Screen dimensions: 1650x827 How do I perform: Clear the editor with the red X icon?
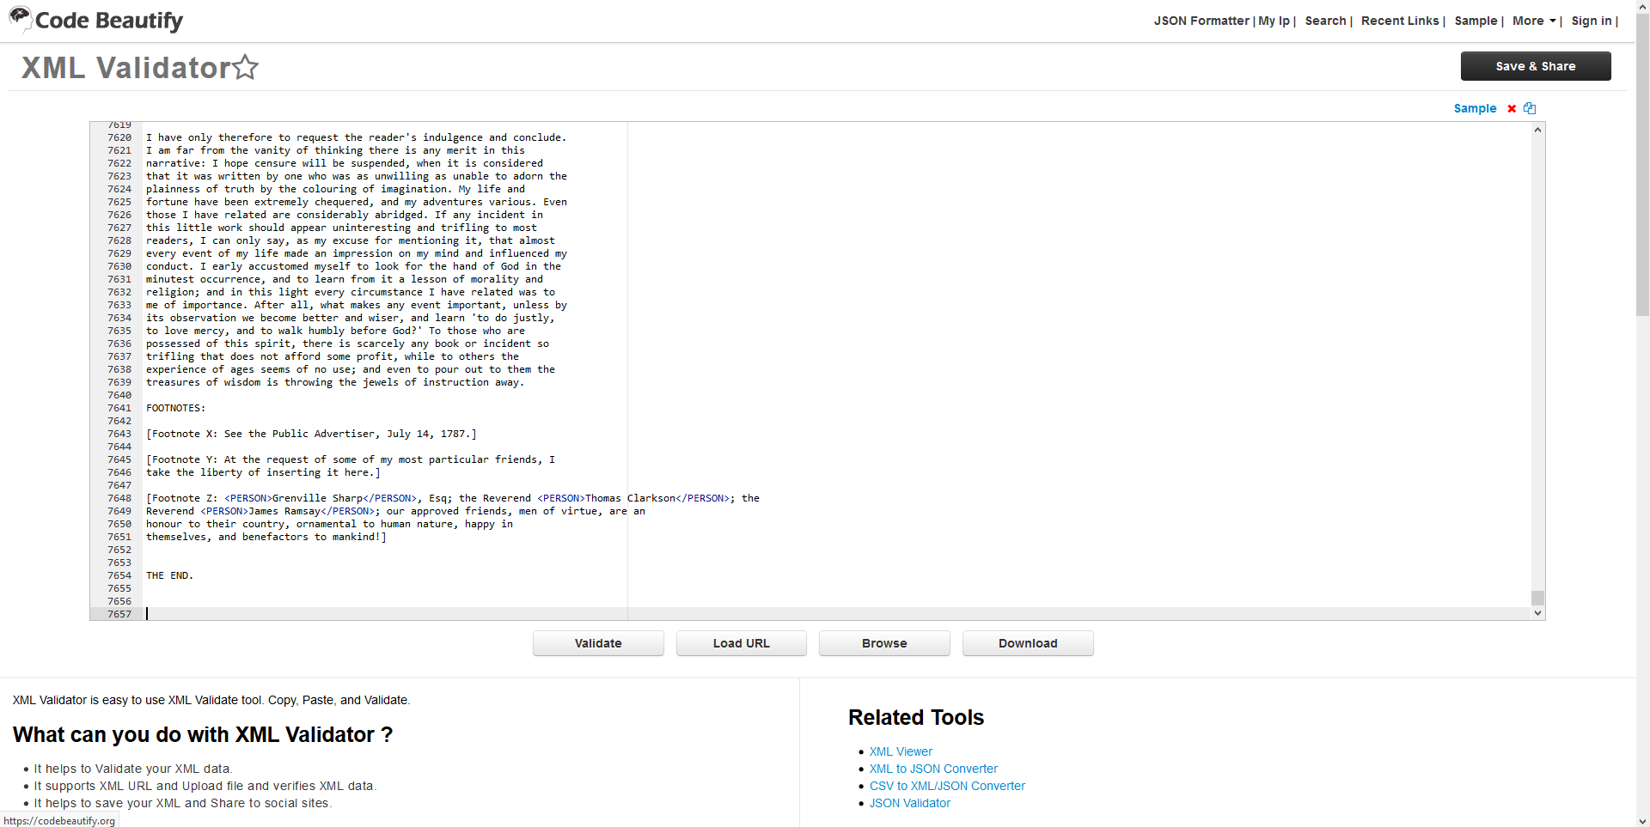pyautogui.click(x=1512, y=108)
